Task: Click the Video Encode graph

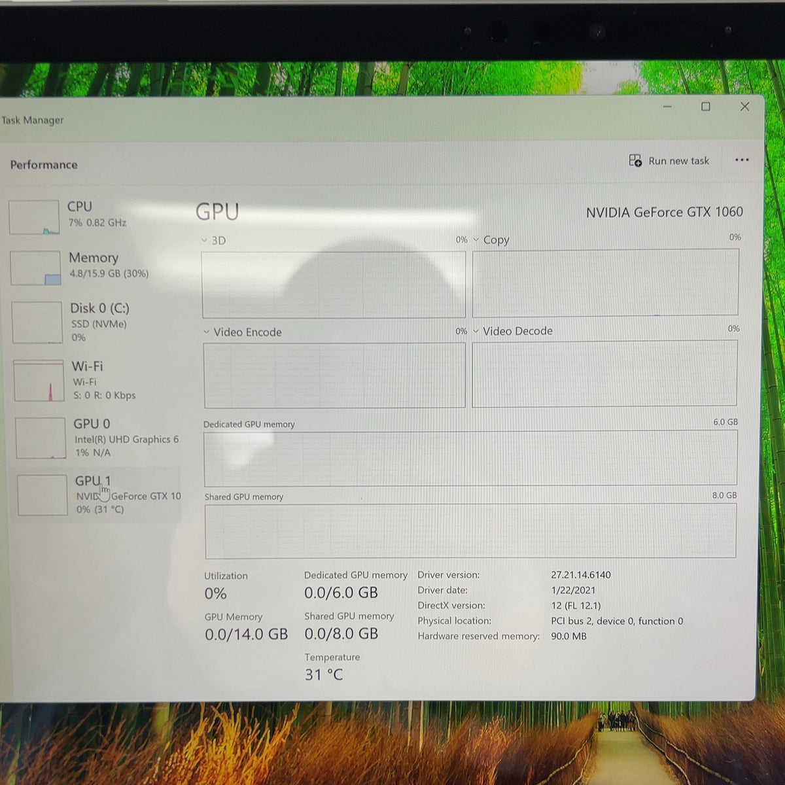Action: coord(334,375)
